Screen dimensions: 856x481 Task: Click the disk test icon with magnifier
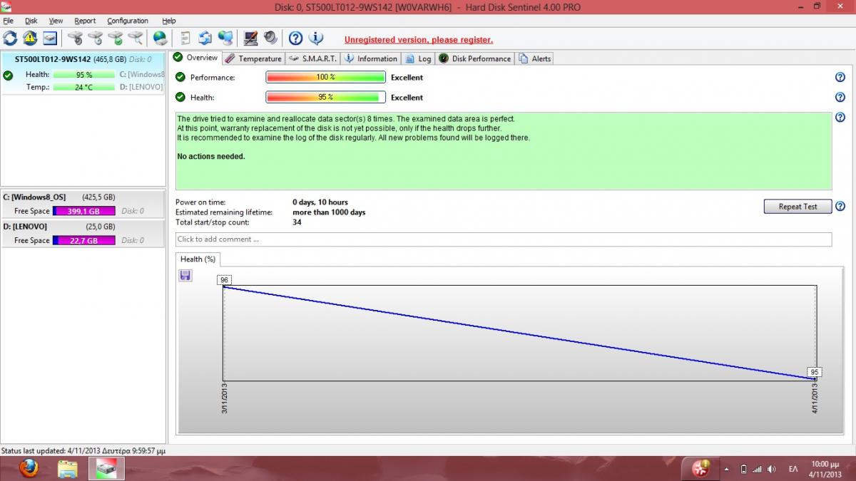pos(135,38)
